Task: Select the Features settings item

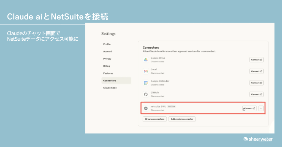Action: [108, 73]
